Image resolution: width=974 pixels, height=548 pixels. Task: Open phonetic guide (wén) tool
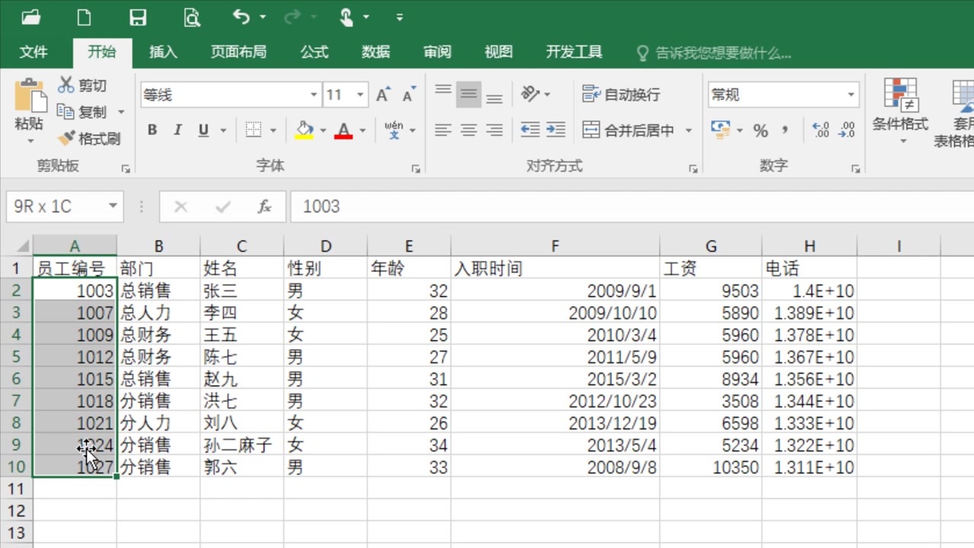(394, 130)
